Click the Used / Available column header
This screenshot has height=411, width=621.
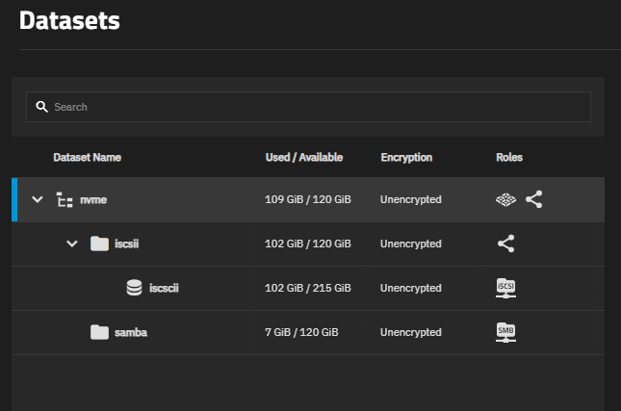point(304,158)
